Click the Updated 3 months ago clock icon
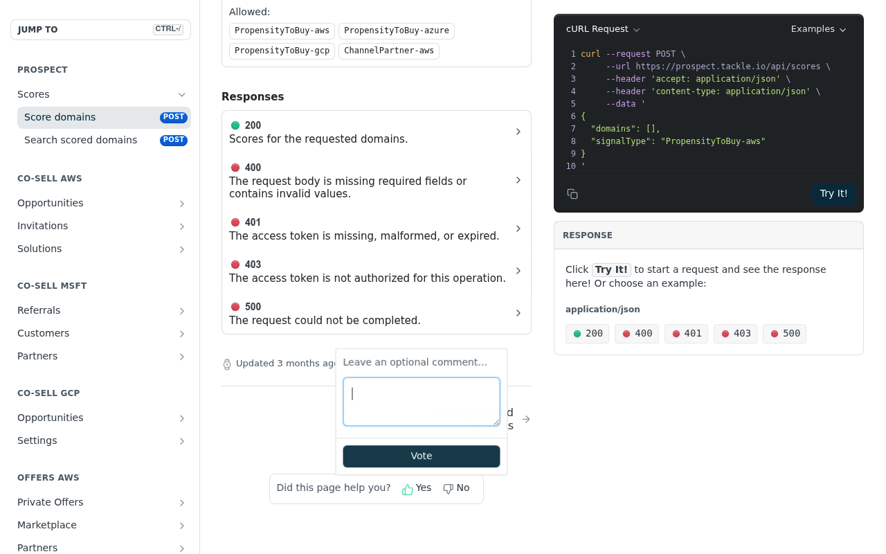This screenshot has width=886, height=554. pyautogui.click(x=227, y=364)
